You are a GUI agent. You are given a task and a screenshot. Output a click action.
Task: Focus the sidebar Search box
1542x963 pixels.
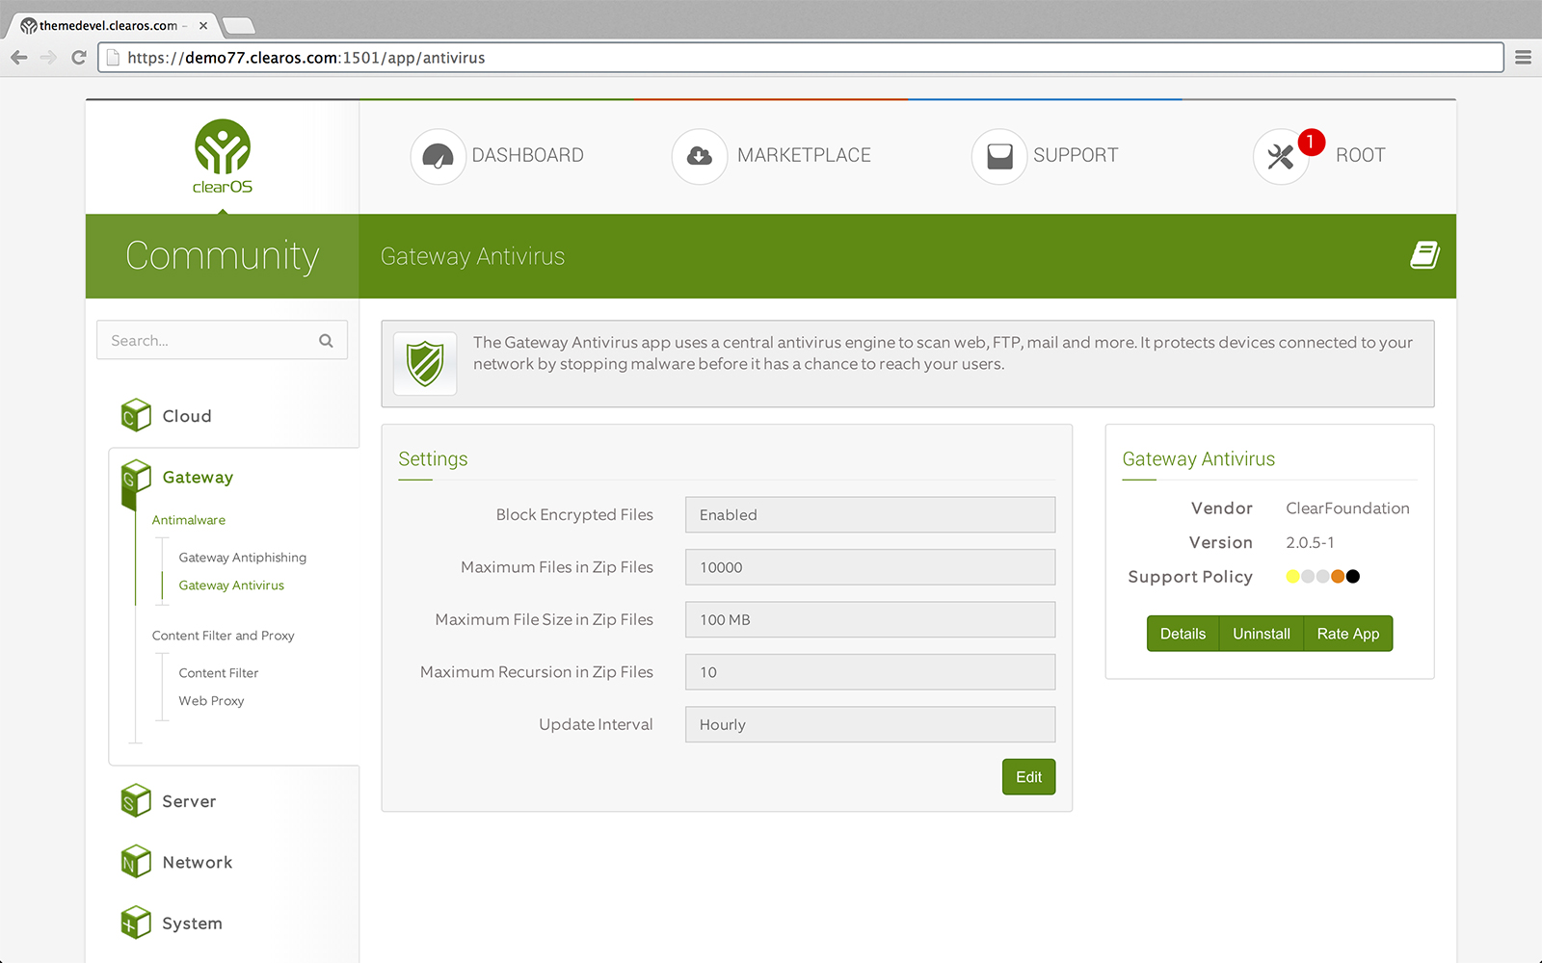coord(222,340)
